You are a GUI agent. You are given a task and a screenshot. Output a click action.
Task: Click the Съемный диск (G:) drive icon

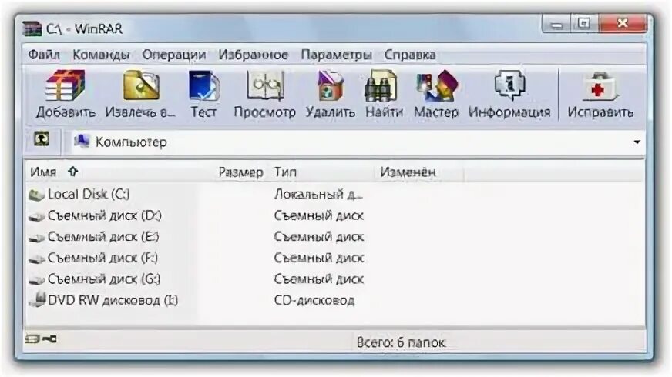(36, 280)
